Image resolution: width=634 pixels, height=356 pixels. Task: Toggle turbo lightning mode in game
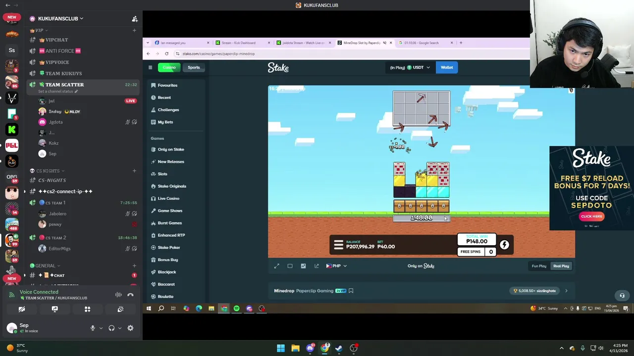(504, 244)
